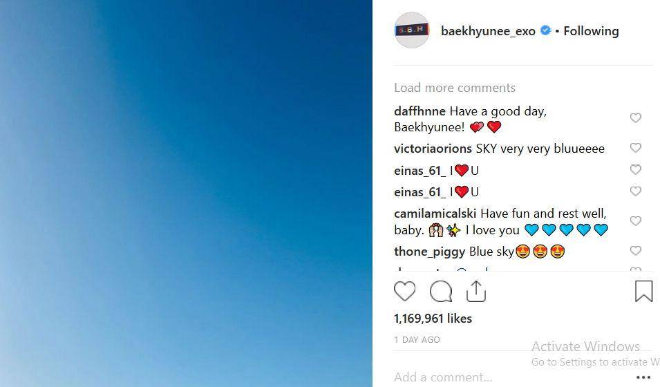The image size is (660, 387).
Task: Open baekhyunee_exo profile picture
Action: 412,30
